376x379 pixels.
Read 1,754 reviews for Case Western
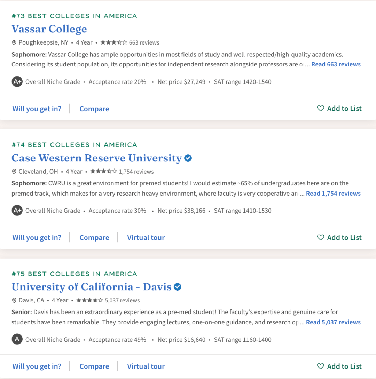click(x=333, y=194)
